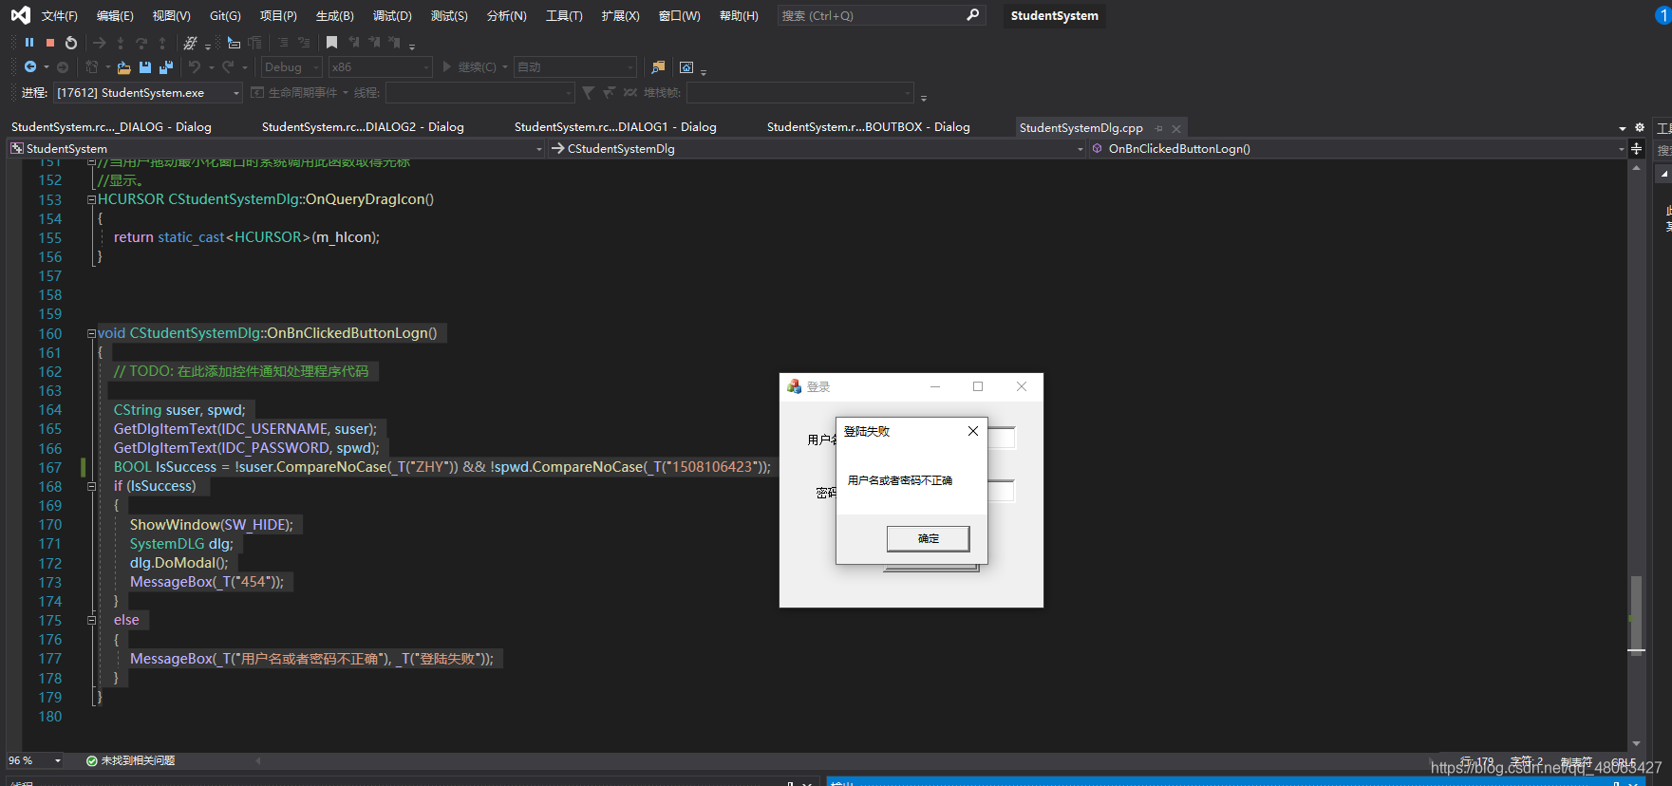The width and height of the screenshot is (1672, 786).
Task: Click the Show Next Statement arrow icon
Action: [100, 43]
